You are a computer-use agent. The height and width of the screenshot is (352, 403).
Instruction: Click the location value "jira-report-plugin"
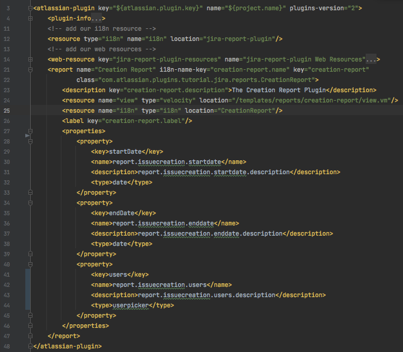(239, 39)
